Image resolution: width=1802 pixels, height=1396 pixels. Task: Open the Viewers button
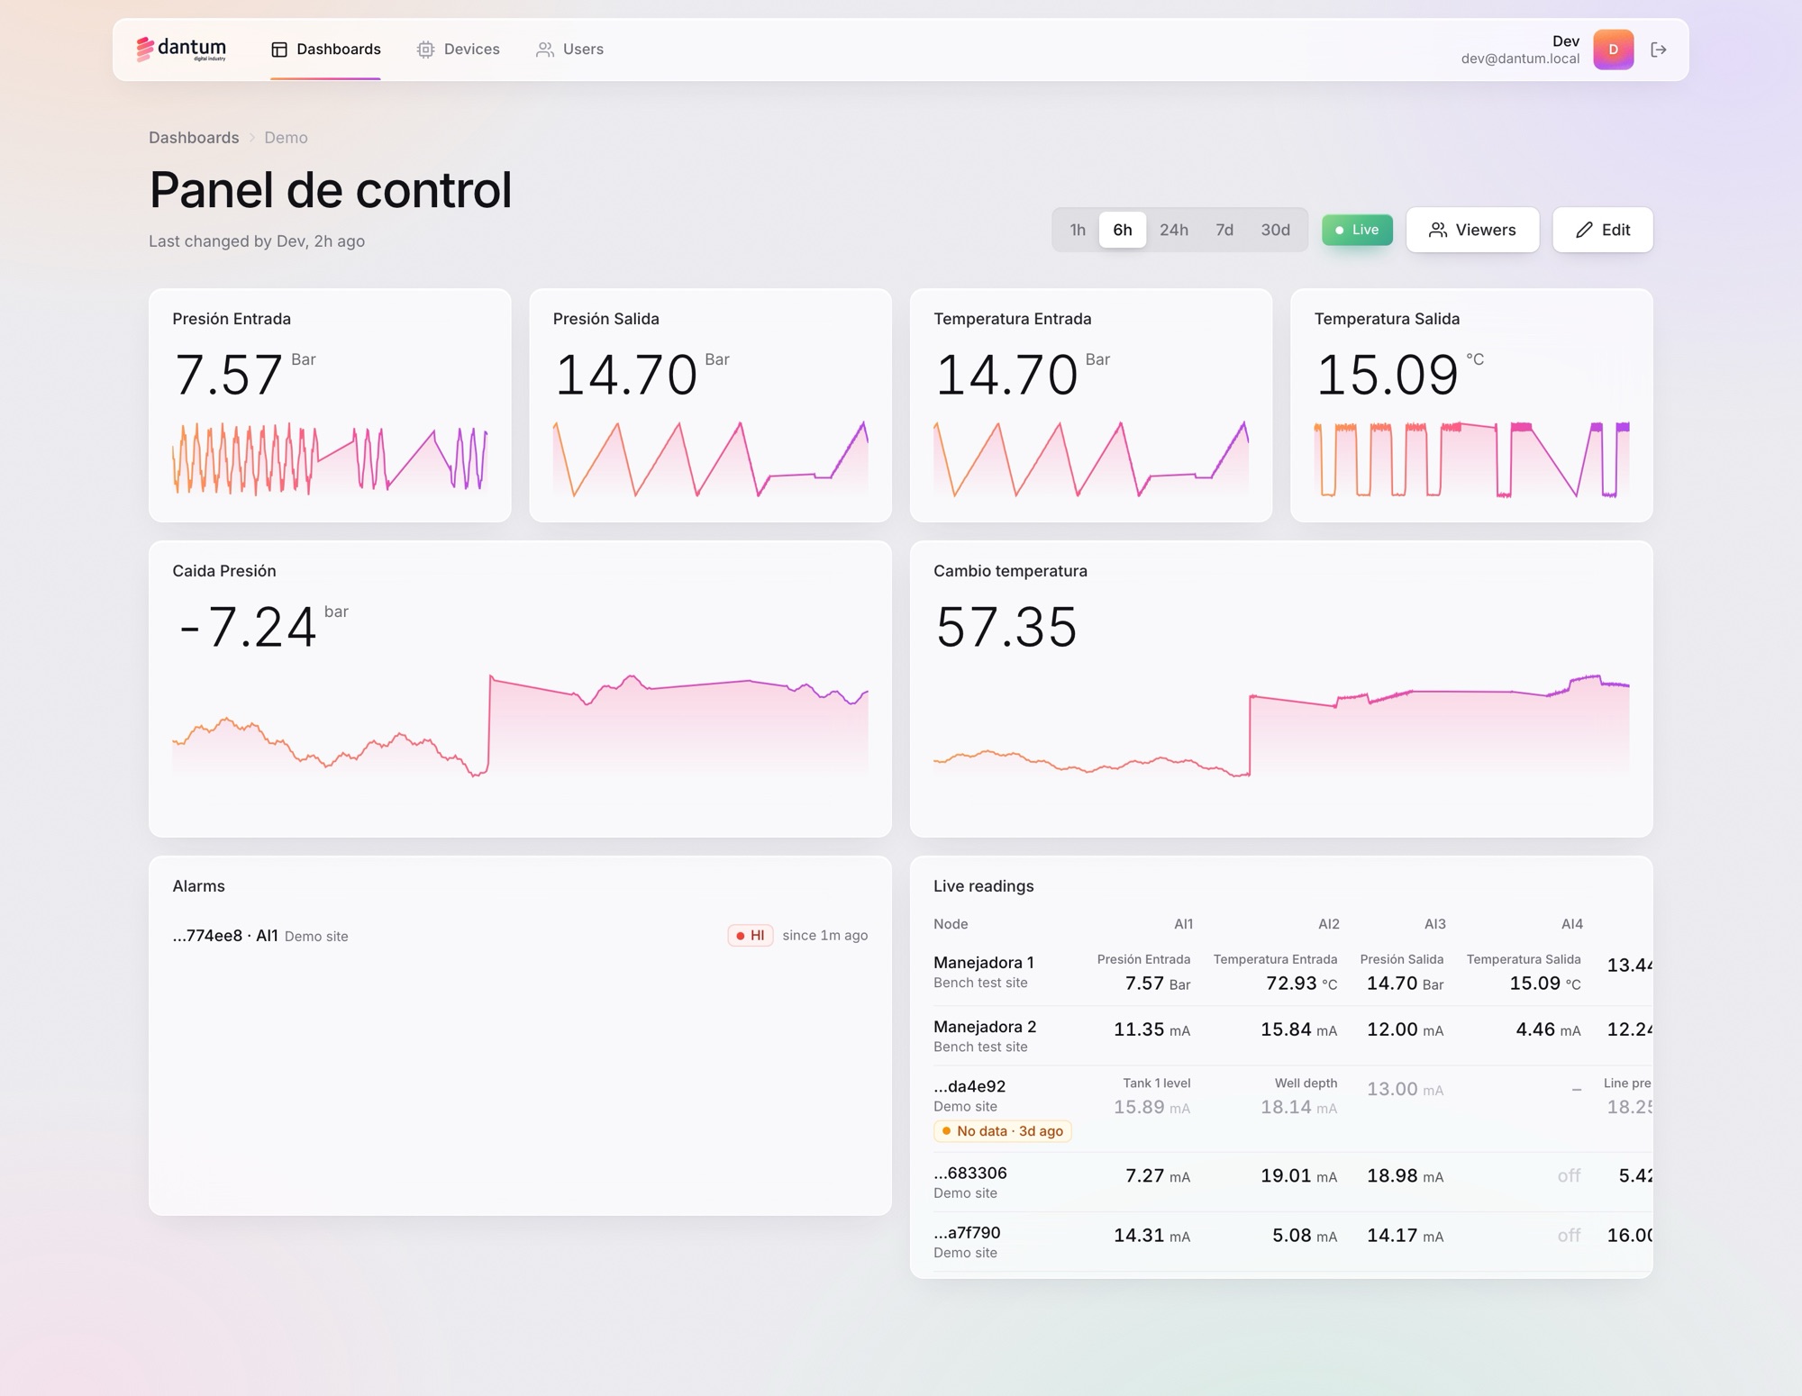click(x=1472, y=230)
